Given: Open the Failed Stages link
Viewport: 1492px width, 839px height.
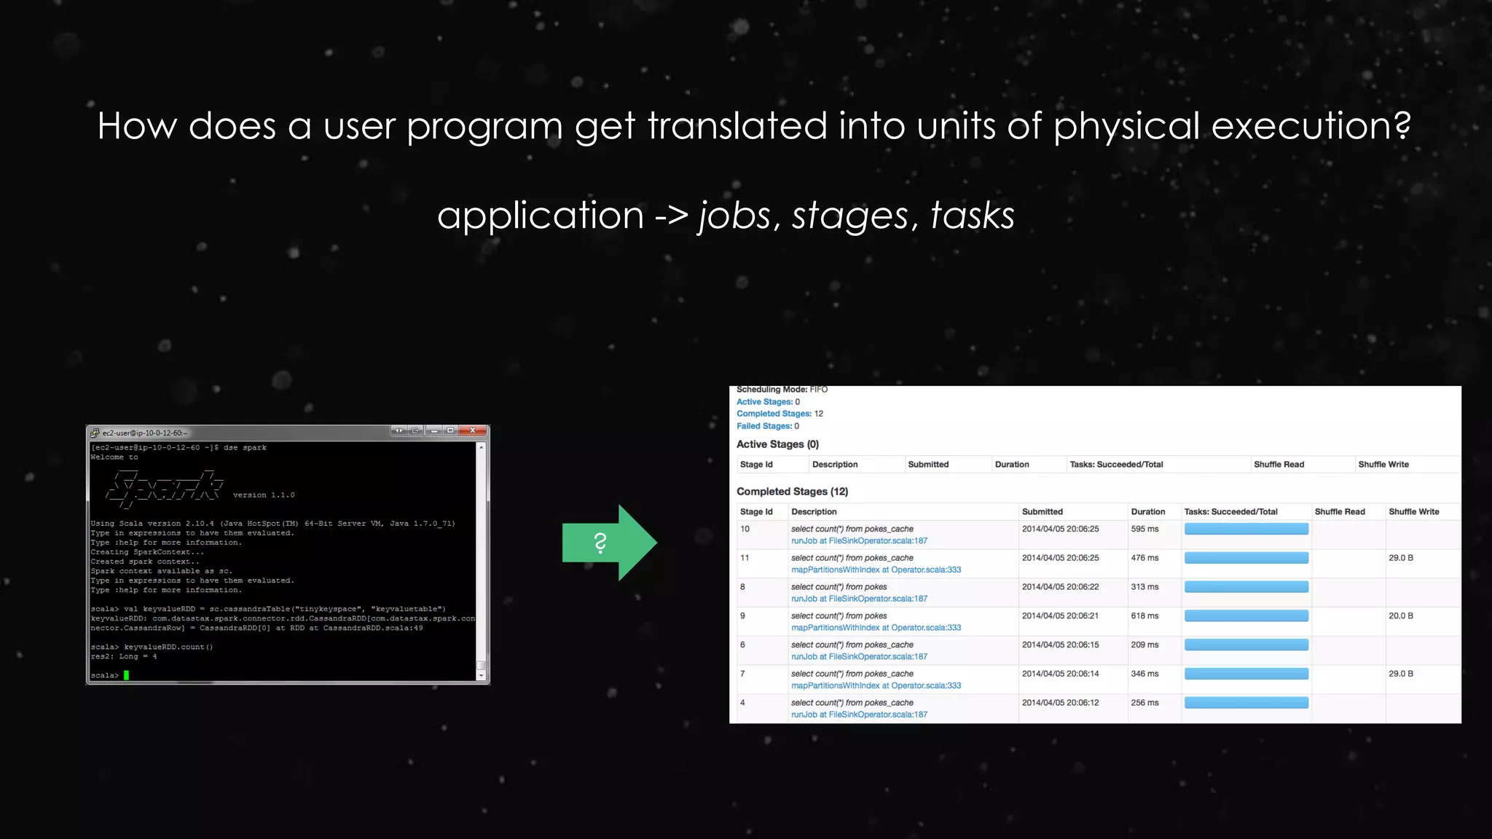Looking at the screenshot, I should tap(764, 426).
